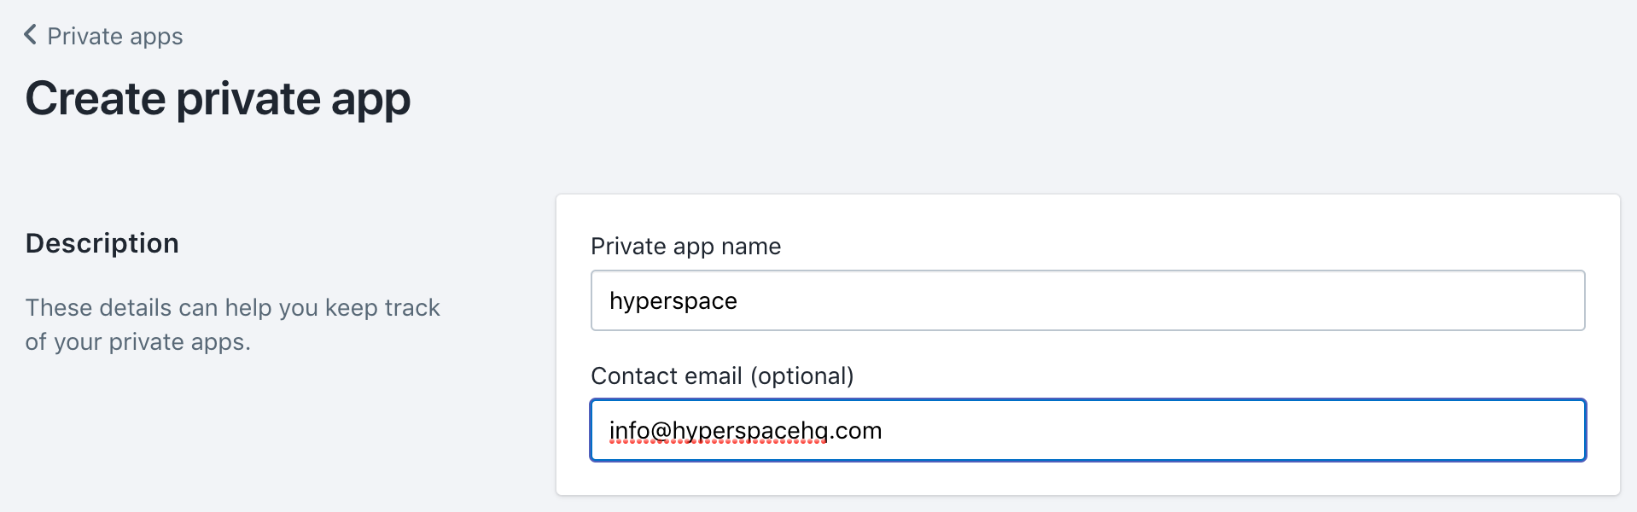Click the Create private app heading
Screen dimensions: 1637x512
click(x=218, y=98)
